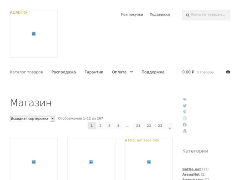Viewport: 240px width, 180px height.
Task: View cart total 0.00 ₽
Action: coord(188,72)
